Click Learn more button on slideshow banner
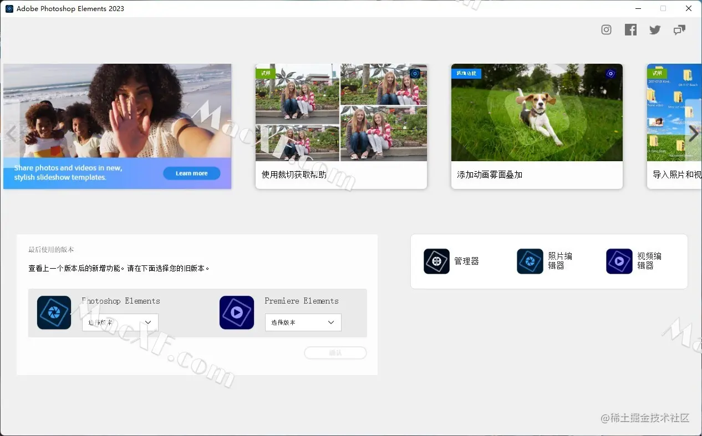Screen dimensions: 702x436 coord(191,173)
